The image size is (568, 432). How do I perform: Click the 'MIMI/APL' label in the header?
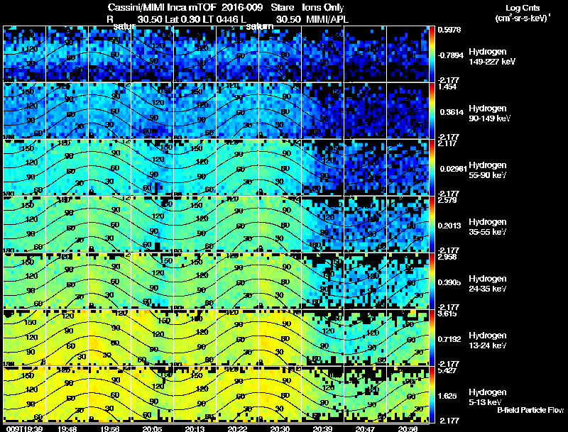(x=327, y=19)
